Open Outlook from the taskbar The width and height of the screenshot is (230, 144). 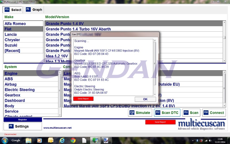click(x=51, y=141)
